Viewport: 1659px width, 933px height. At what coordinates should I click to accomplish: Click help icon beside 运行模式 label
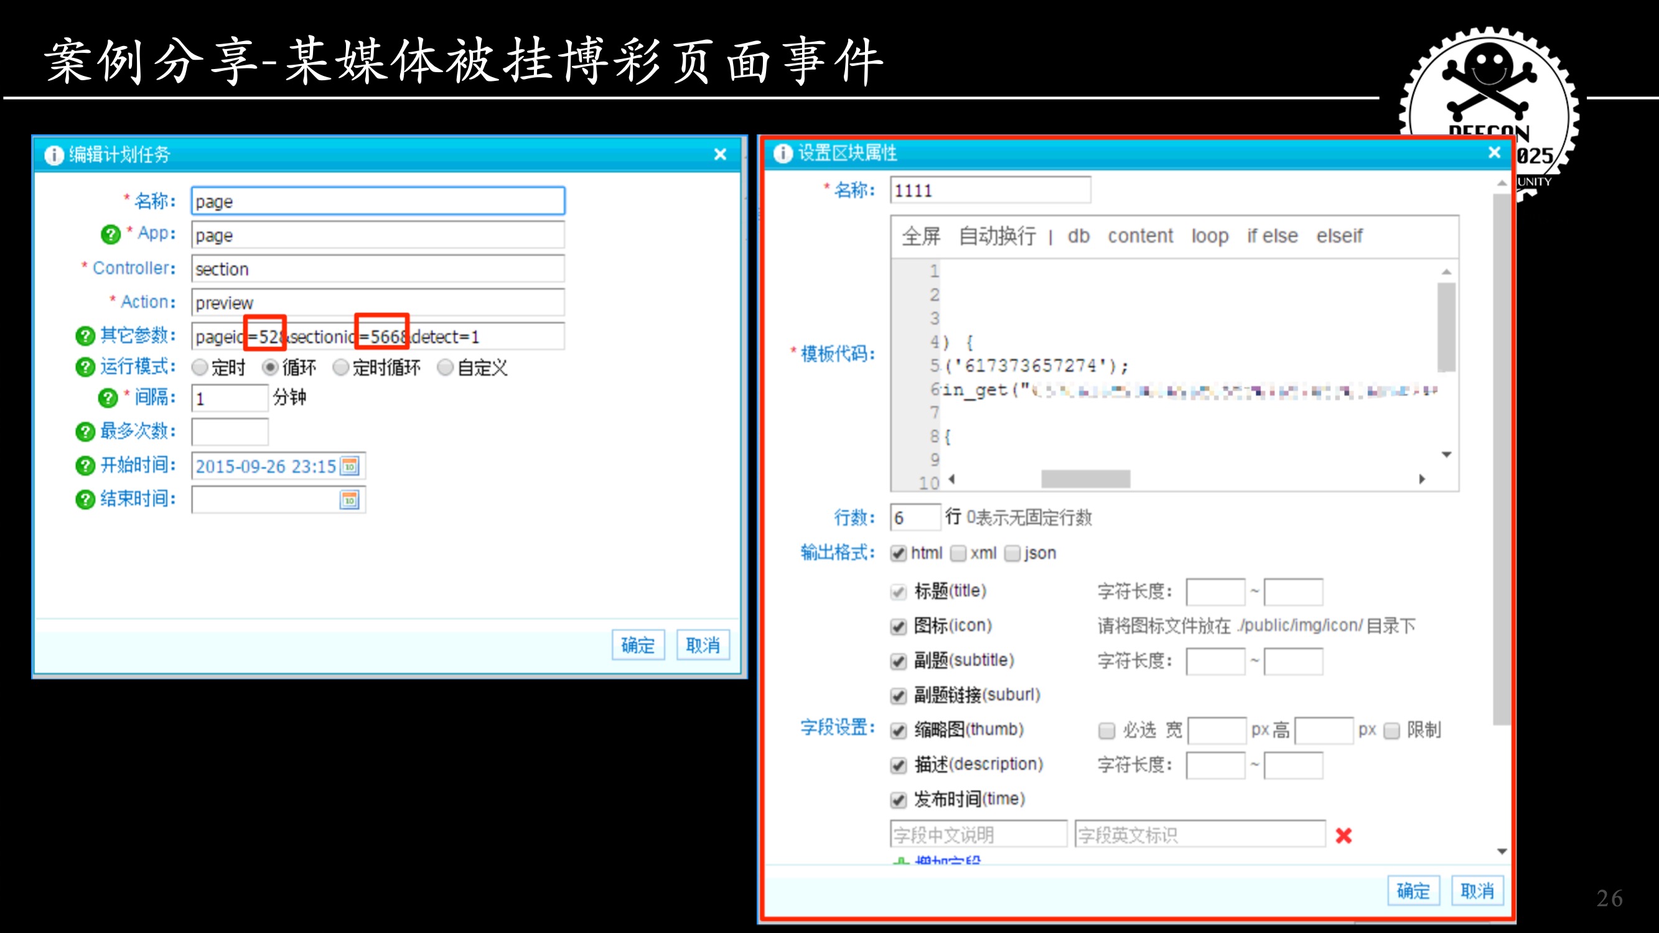[x=85, y=367]
